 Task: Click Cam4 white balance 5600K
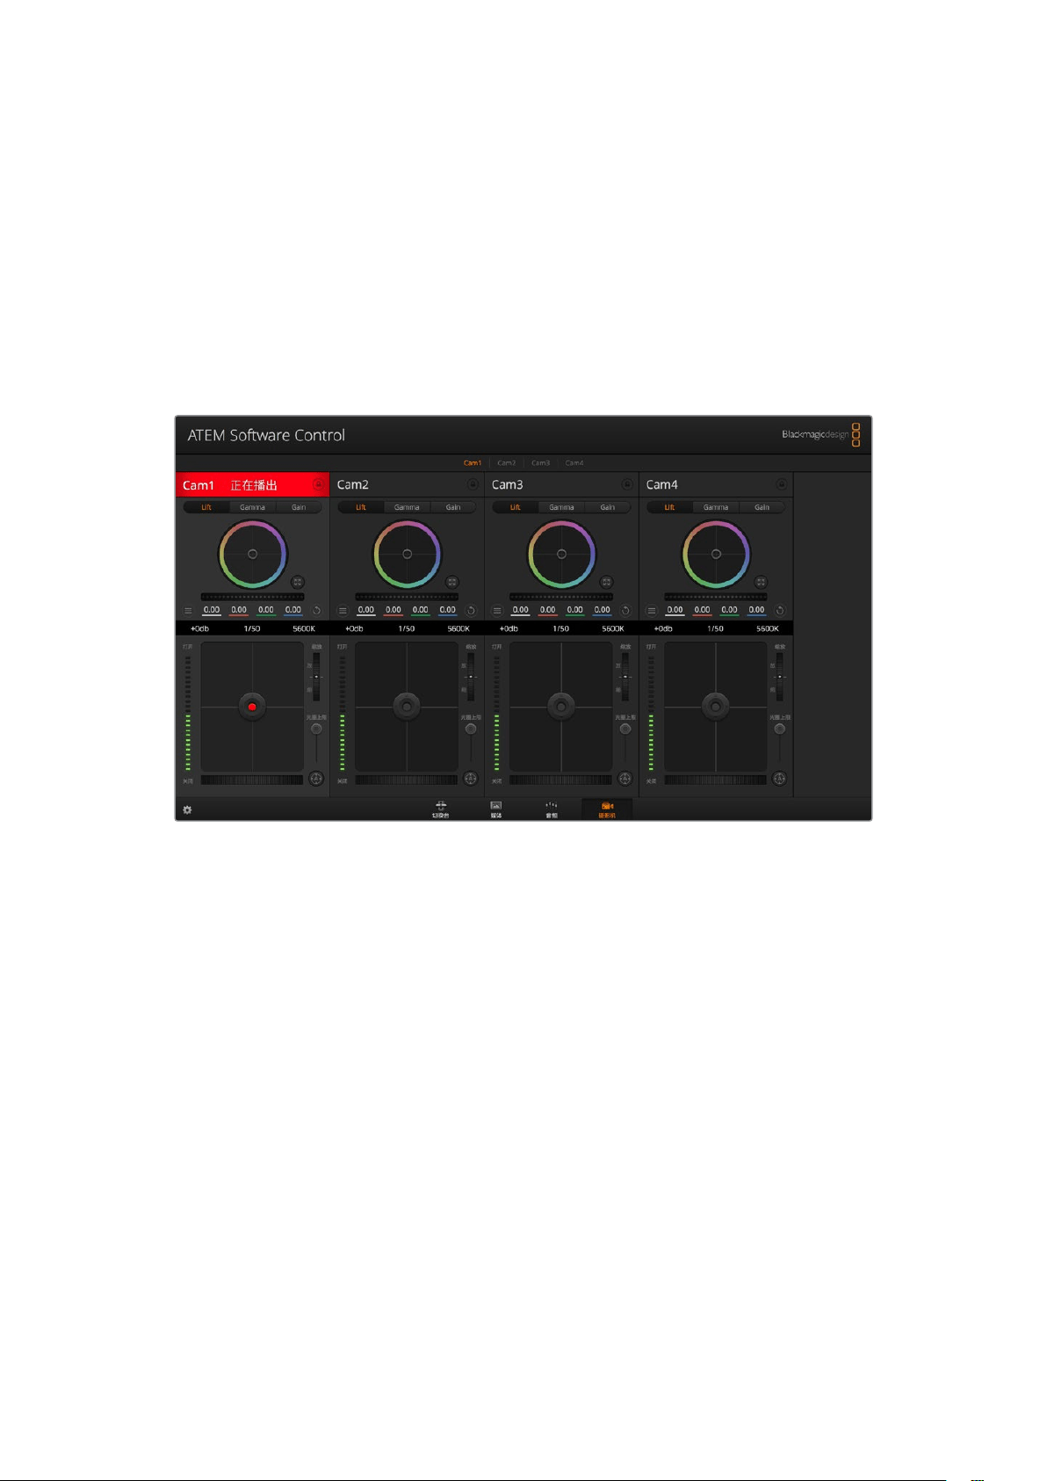768,628
